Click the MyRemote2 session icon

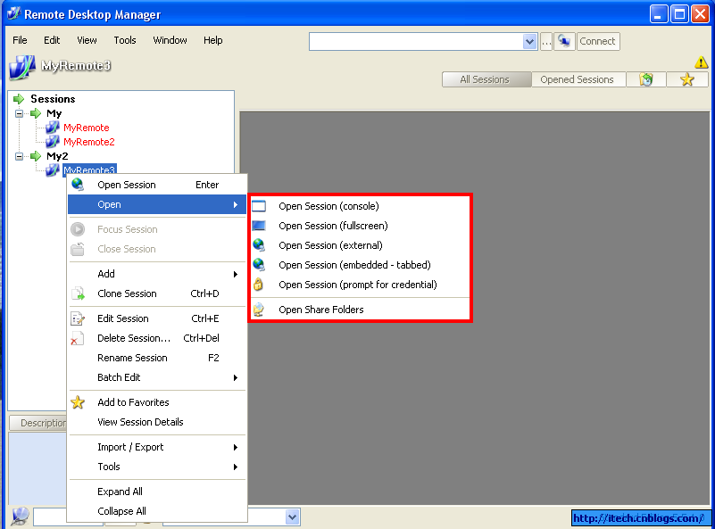pos(53,141)
